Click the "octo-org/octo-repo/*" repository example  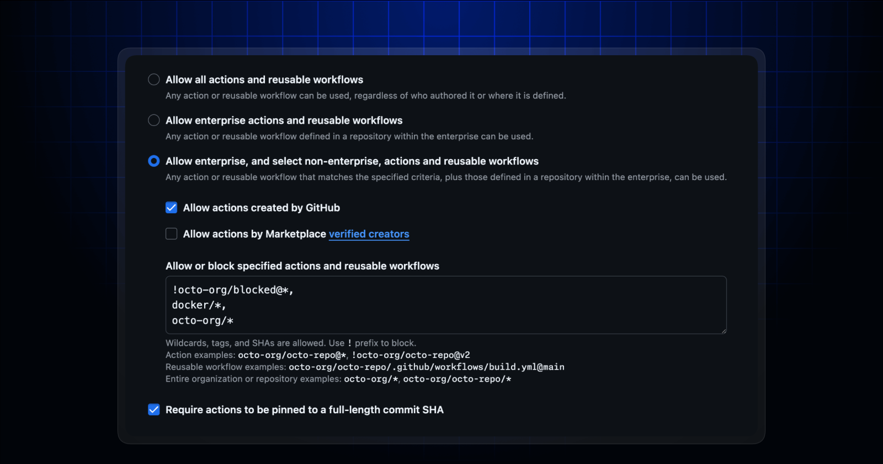[458, 379]
